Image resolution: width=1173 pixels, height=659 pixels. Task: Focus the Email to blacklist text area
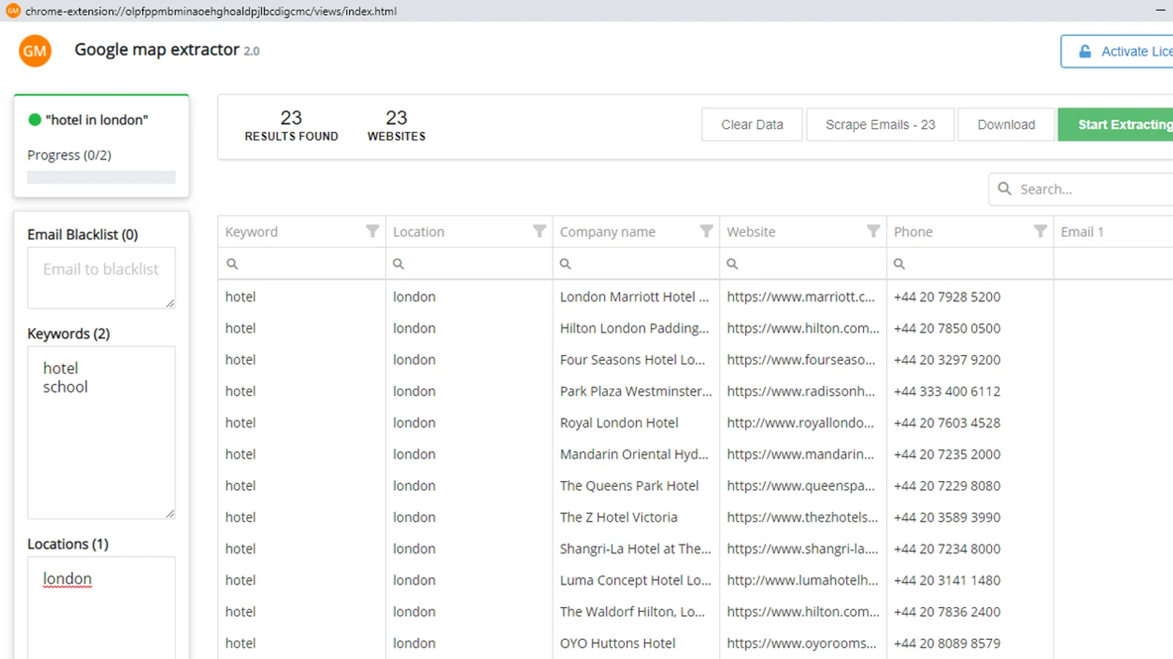[101, 278]
